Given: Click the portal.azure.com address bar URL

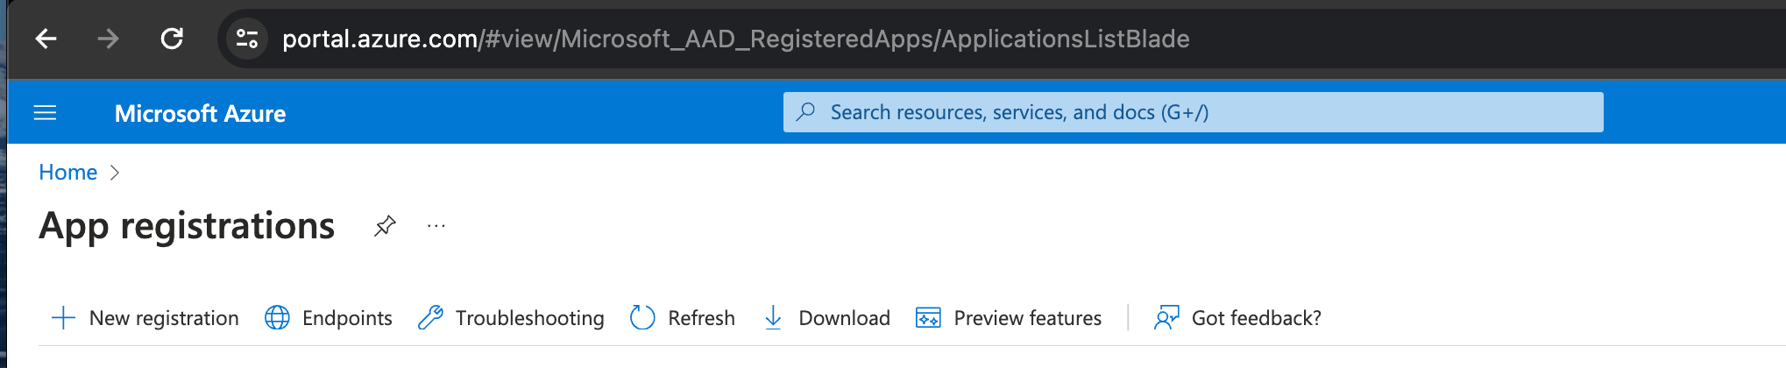Looking at the screenshot, I should (735, 39).
